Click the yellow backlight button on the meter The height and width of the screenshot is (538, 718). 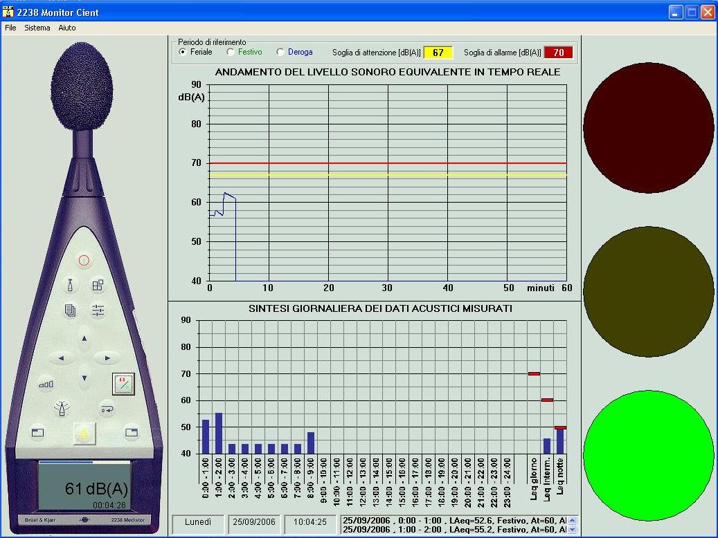pyautogui.click(x=84, y=434)
